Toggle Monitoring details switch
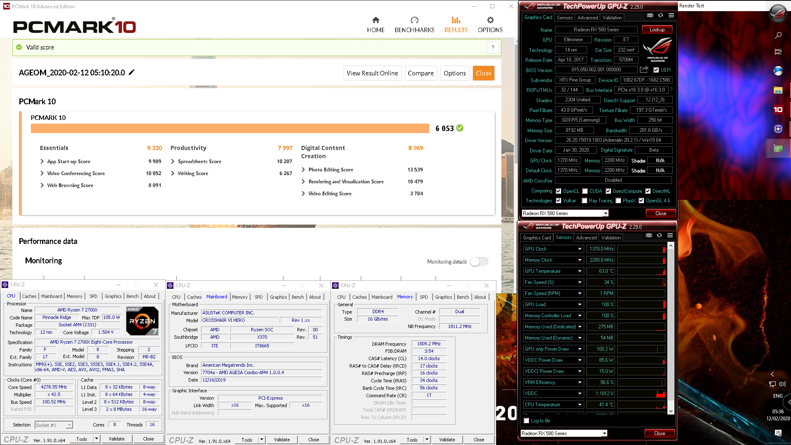Screen dimensions: 791x445 pyautogui.click(x=479, y=262)
